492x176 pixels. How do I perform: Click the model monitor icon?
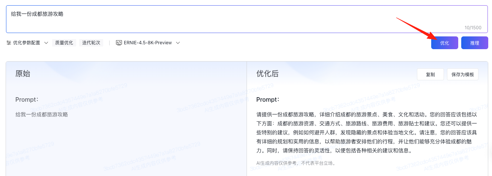[x=119, y=43]
